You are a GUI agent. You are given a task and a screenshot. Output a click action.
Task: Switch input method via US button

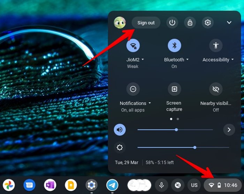194,185
